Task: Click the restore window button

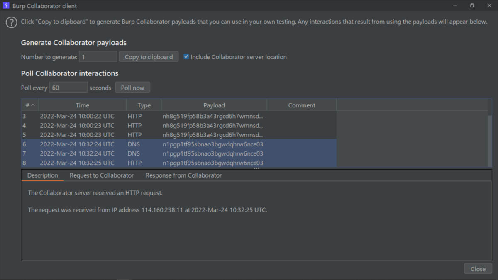Action: (x=472, y=6)
